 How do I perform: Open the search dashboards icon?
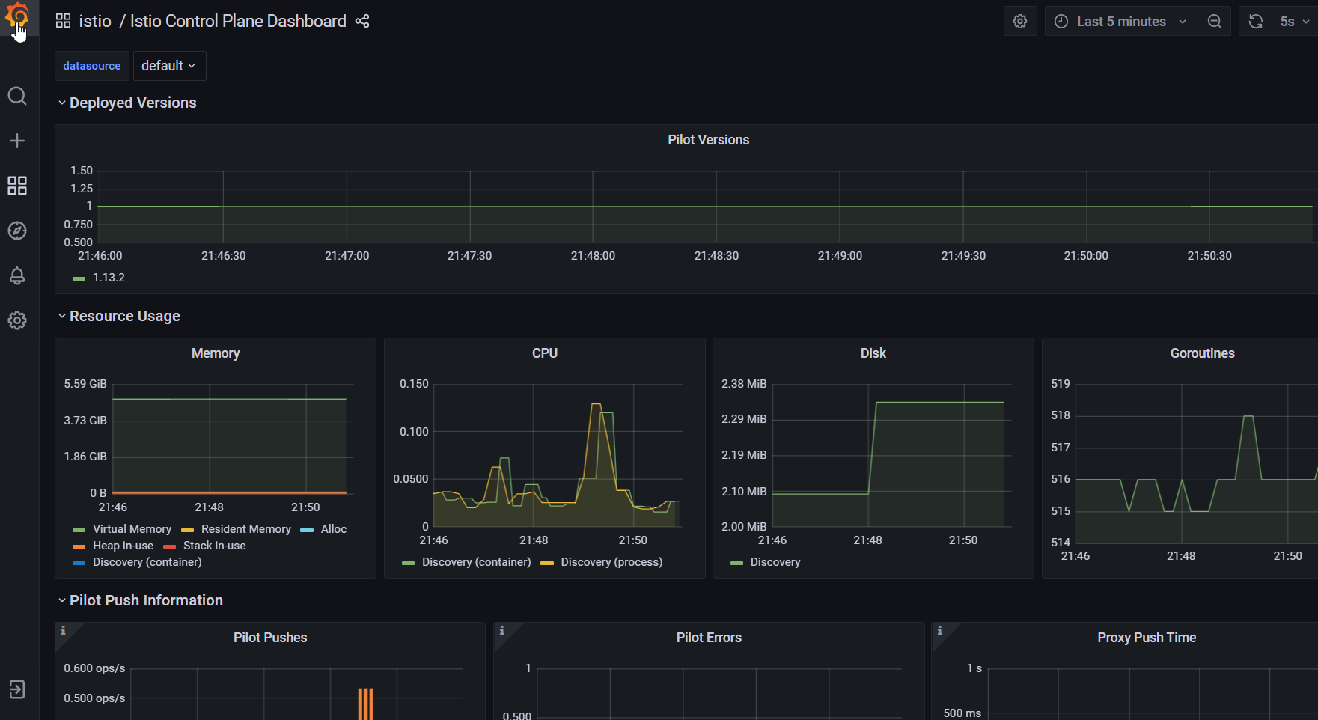click(x=17, y=96)
